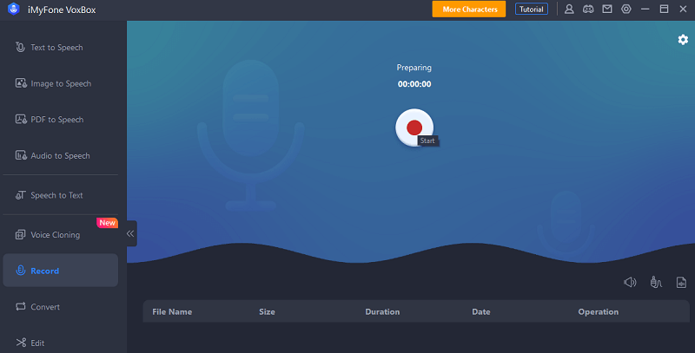Click the Preparing status label
Viewport: 695px width, 353px height.
pos(414,68)
